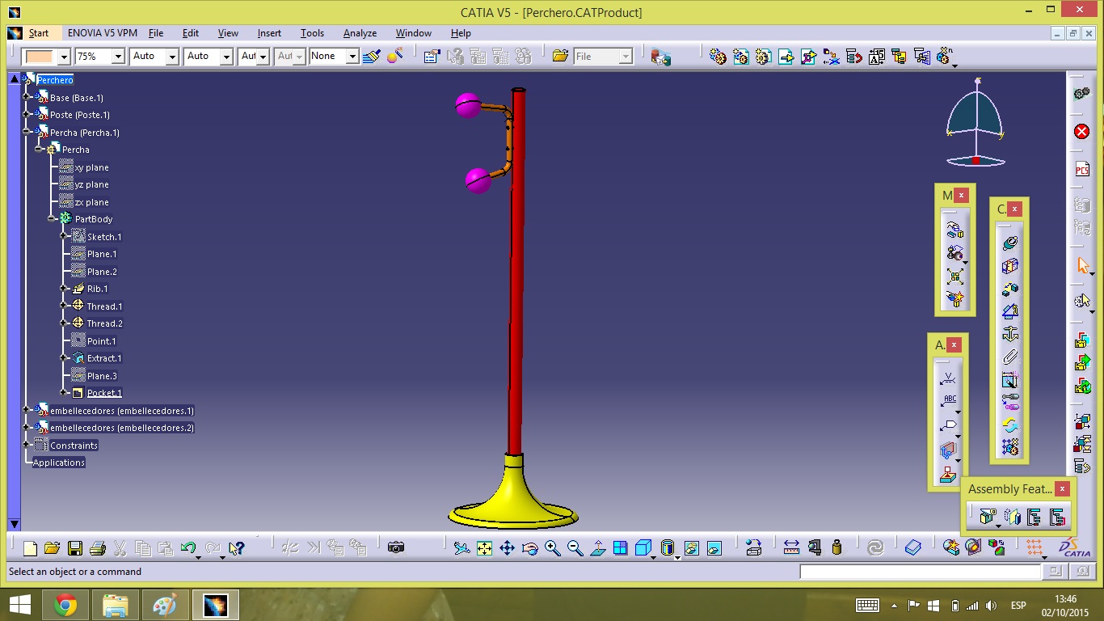The height and width of the screenshot is (621, 1104).
Task: Toggle Swap Visible Space icon
Action: (x=714, y=548)
